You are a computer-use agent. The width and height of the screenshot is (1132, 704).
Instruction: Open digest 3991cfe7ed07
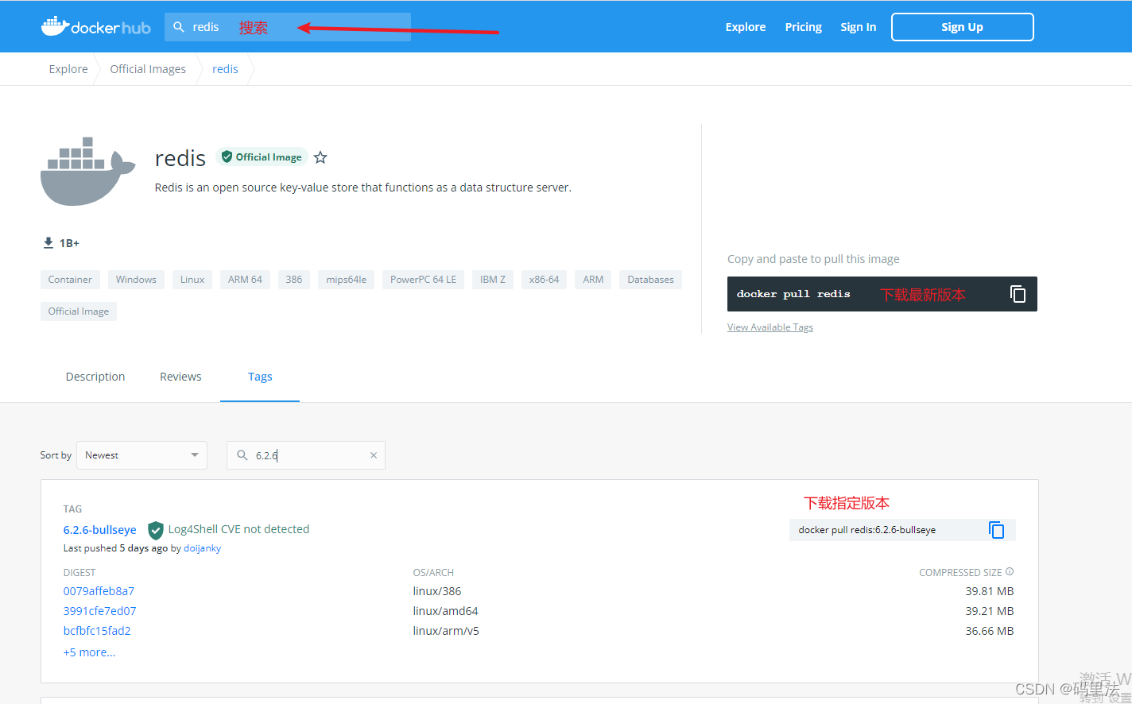point(100,611)
